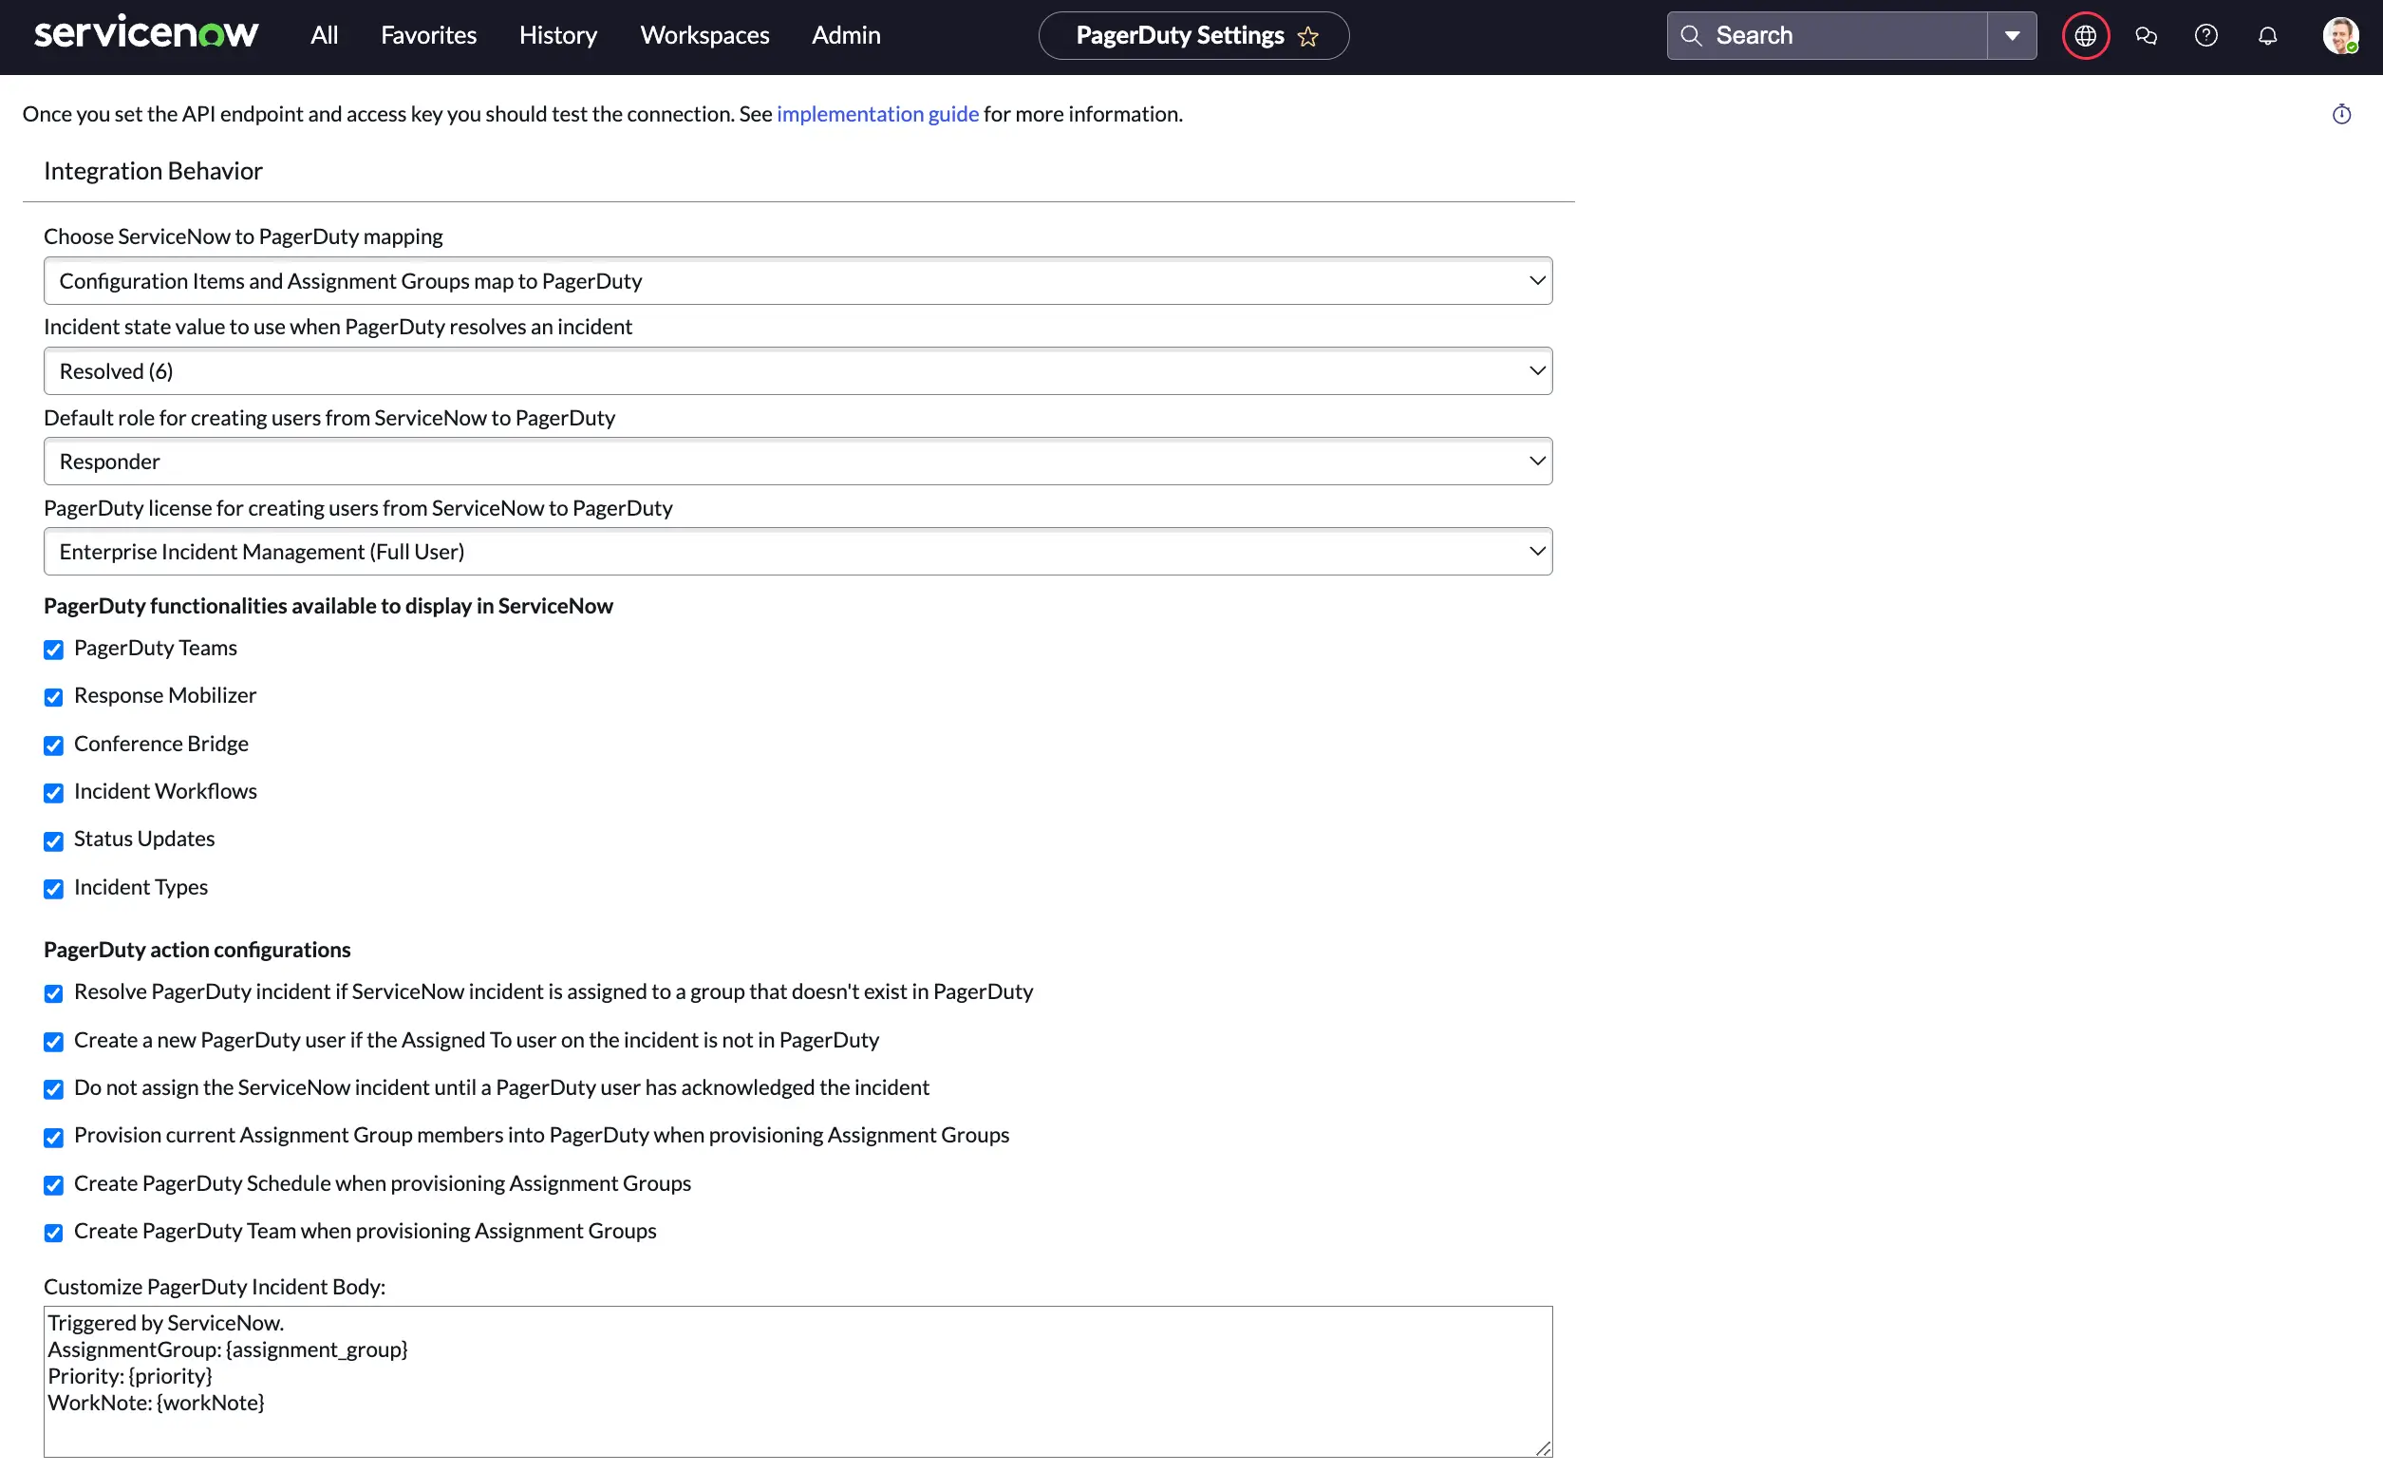Uncheck the PagerDuty Teams checkbox
Viewport: 2383px width, 1472px height.
53,650
